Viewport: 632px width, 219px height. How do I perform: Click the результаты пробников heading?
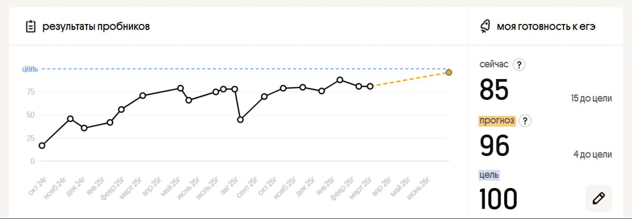pos(96,26)
